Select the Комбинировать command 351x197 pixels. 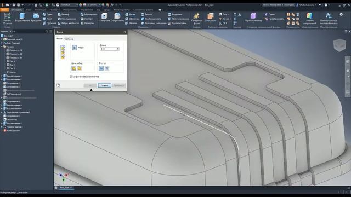coord(151,19)
